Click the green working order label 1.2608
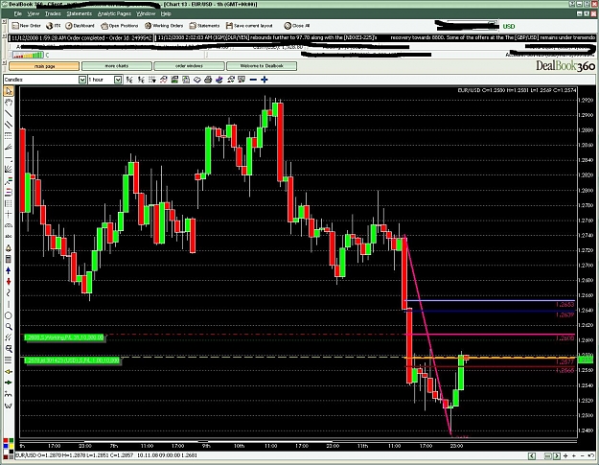This screenshot has width=599, height=465. pos(64,337)
